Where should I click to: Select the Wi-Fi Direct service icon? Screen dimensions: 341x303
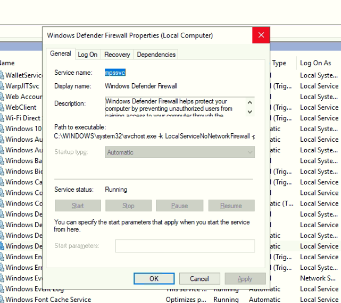click(2, 118)
